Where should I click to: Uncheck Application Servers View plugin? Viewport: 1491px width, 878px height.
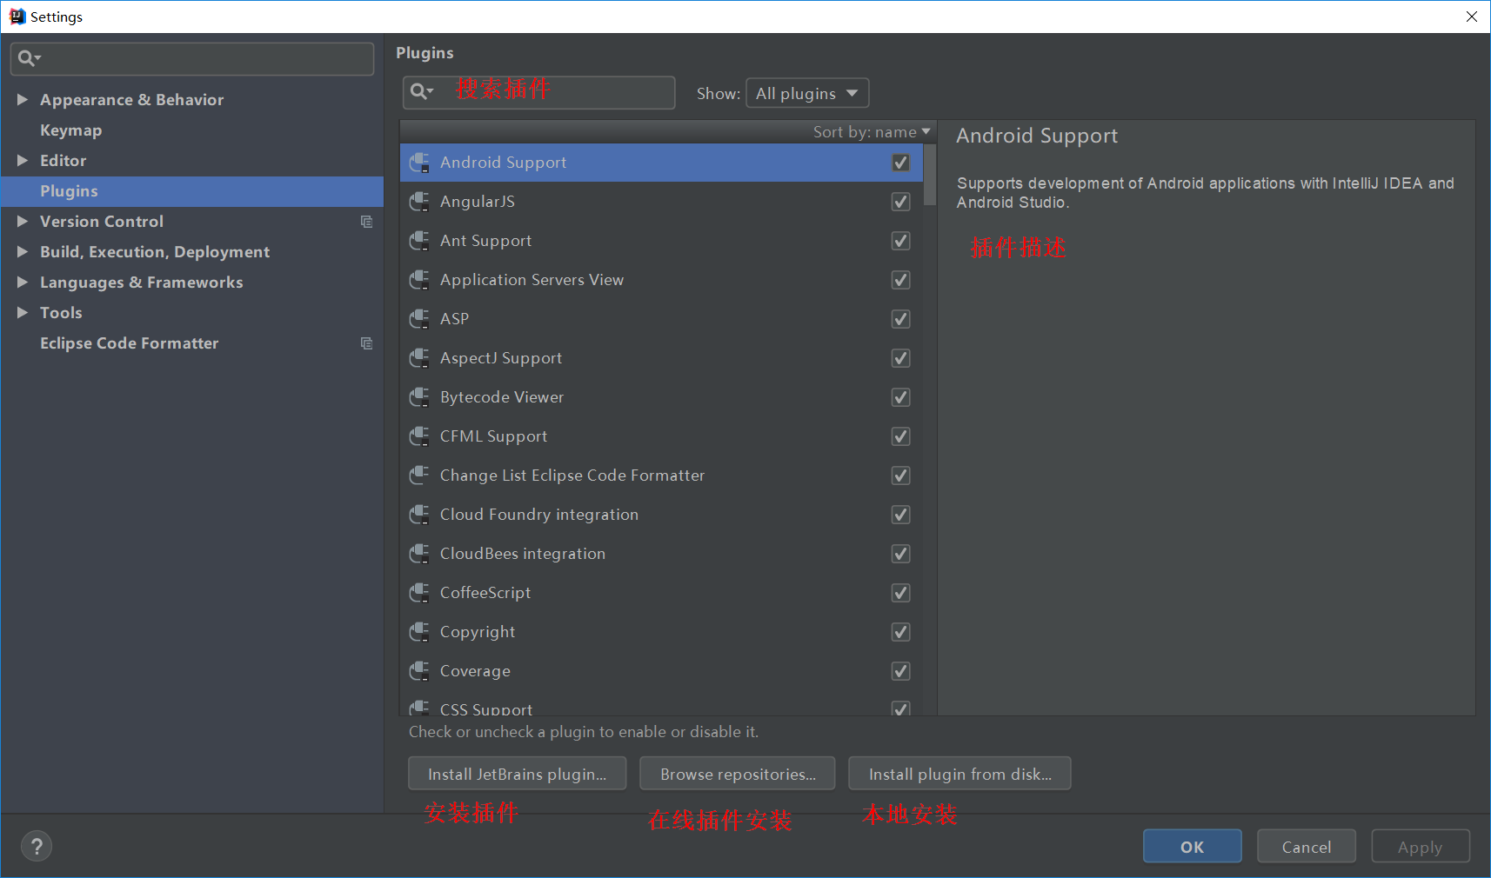[901, 280]
